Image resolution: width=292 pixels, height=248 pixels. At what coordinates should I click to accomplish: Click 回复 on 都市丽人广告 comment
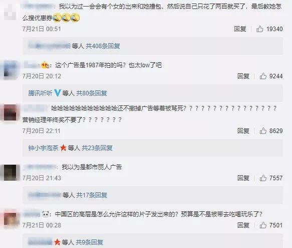[243, 178]
